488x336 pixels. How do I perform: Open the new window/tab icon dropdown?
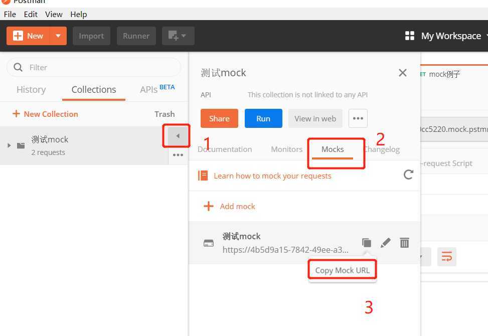tap(178, 36)
